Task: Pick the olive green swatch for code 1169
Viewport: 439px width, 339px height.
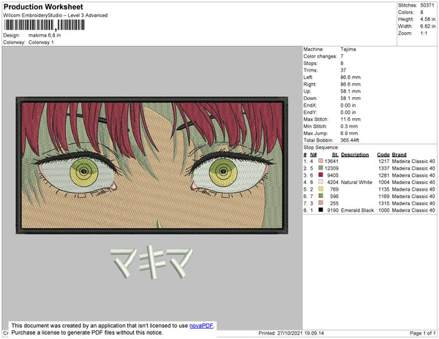Action: tap(320, 196)
